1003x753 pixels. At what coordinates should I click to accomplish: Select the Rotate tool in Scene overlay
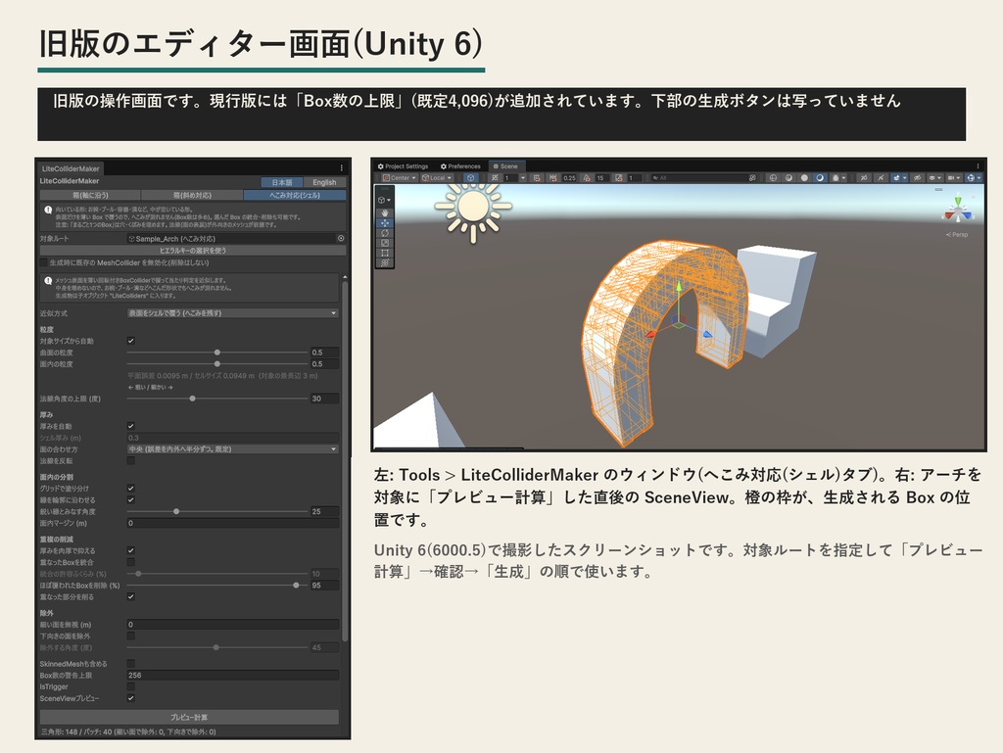click(x=384, y=233)
